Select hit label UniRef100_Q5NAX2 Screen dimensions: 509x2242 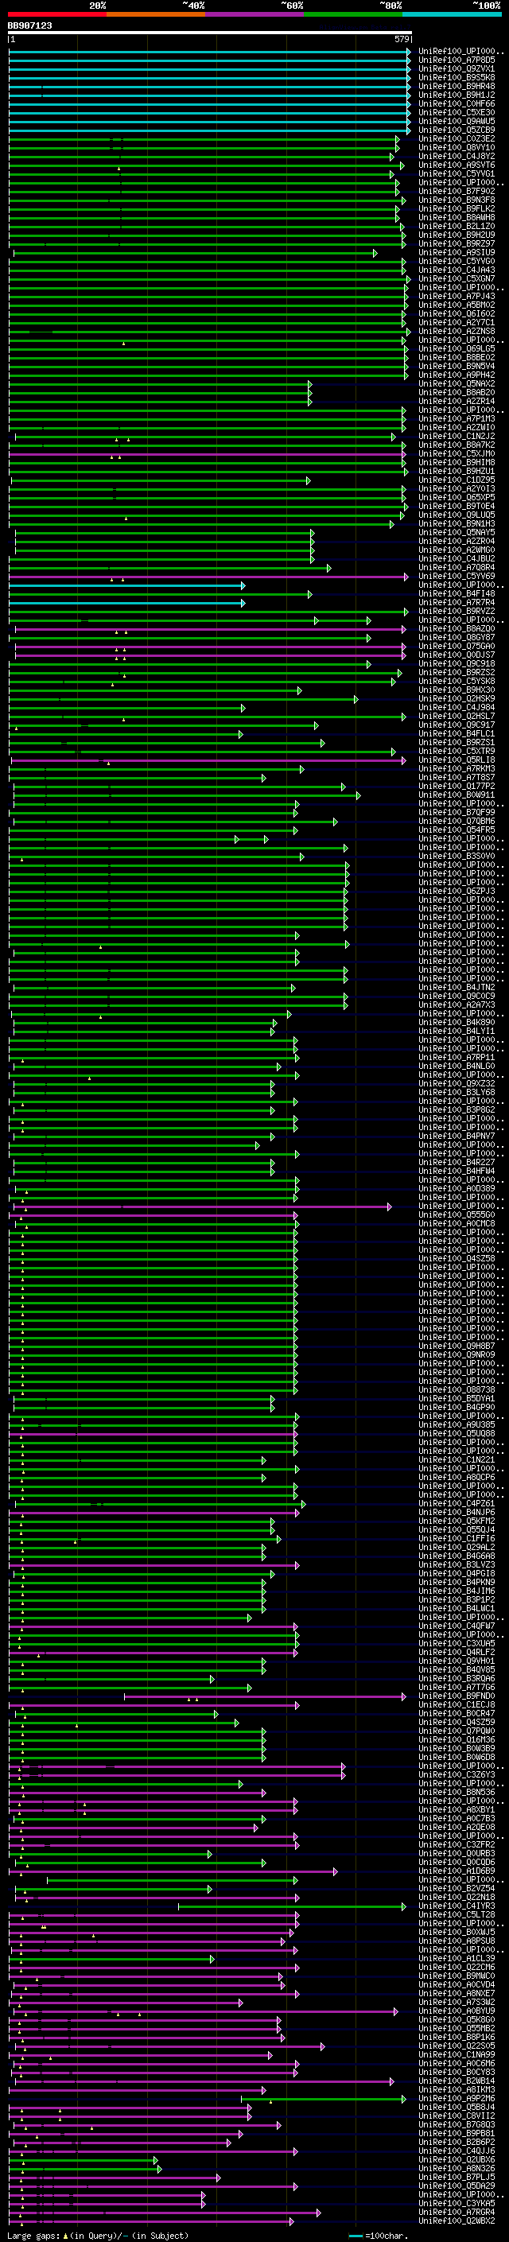point(457,384)
